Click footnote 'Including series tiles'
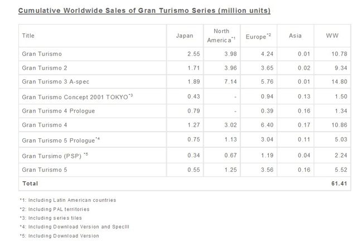This screenshot has height=247, width=357. (55, 218)
